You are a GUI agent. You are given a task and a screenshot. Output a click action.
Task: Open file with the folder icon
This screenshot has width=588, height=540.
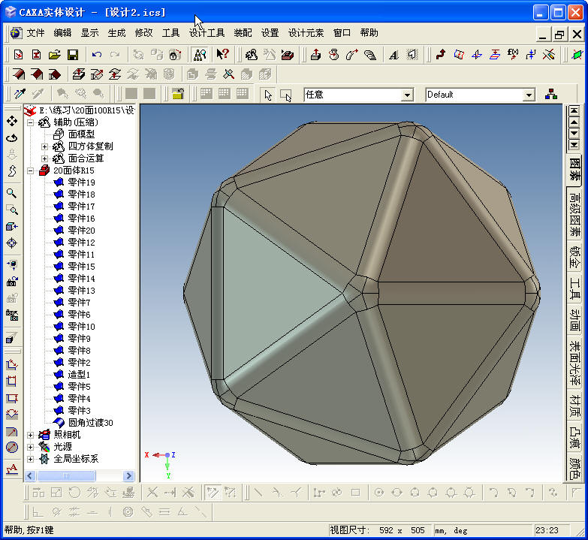click(x=54, y=55)
